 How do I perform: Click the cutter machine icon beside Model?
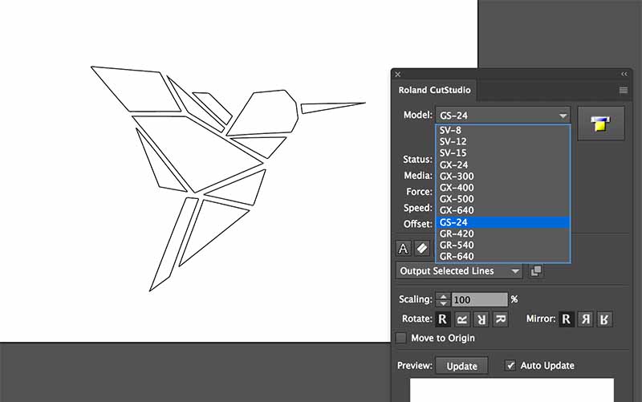tap(600, 124)
